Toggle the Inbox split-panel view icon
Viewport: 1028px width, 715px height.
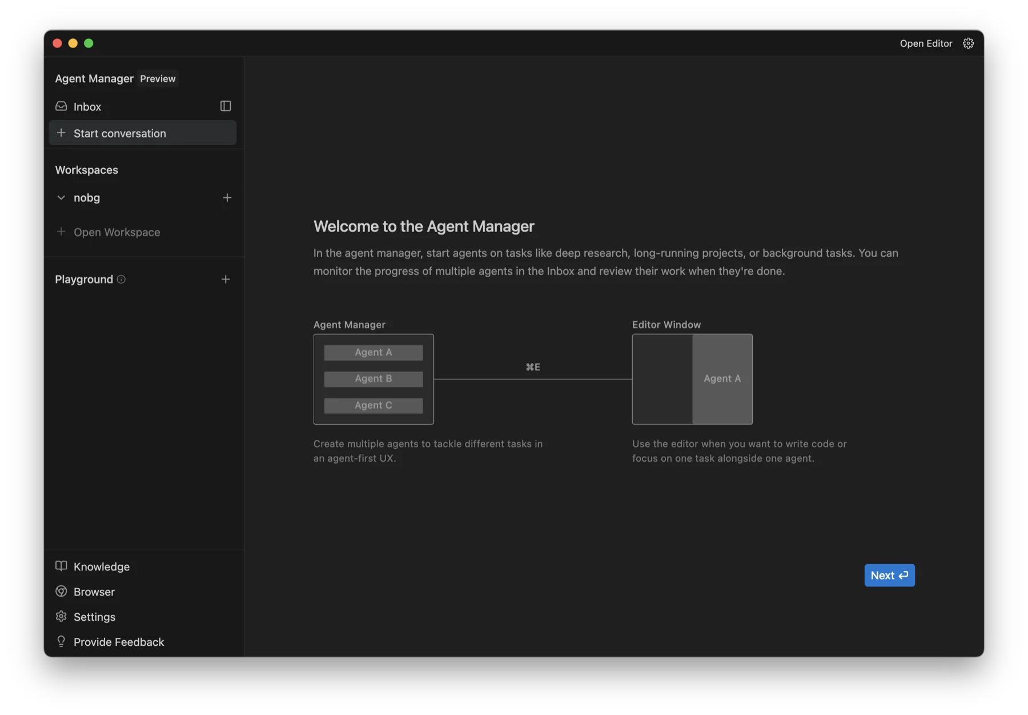tap(225, 106)
